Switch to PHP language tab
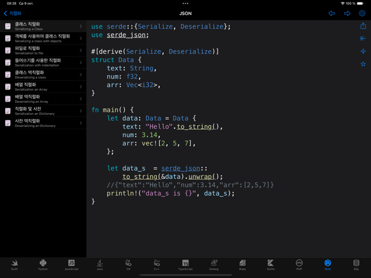 point(299,265)
